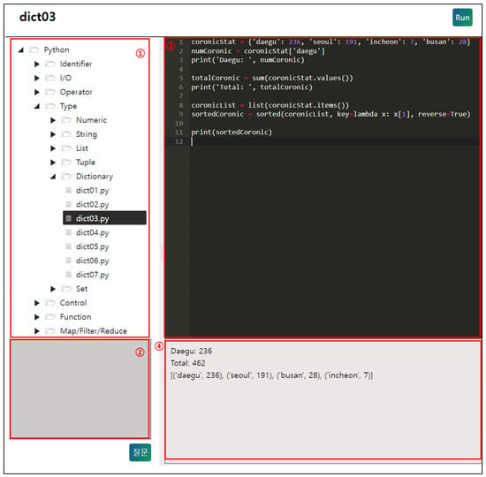Click the List folder icon

(x=66, y=148)
